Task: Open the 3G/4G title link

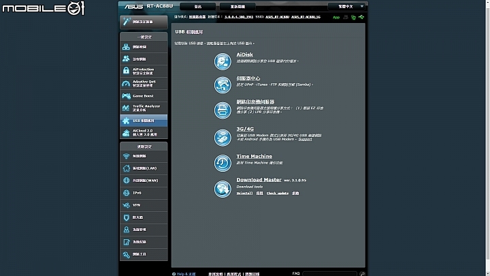Action: coord(245,129)
